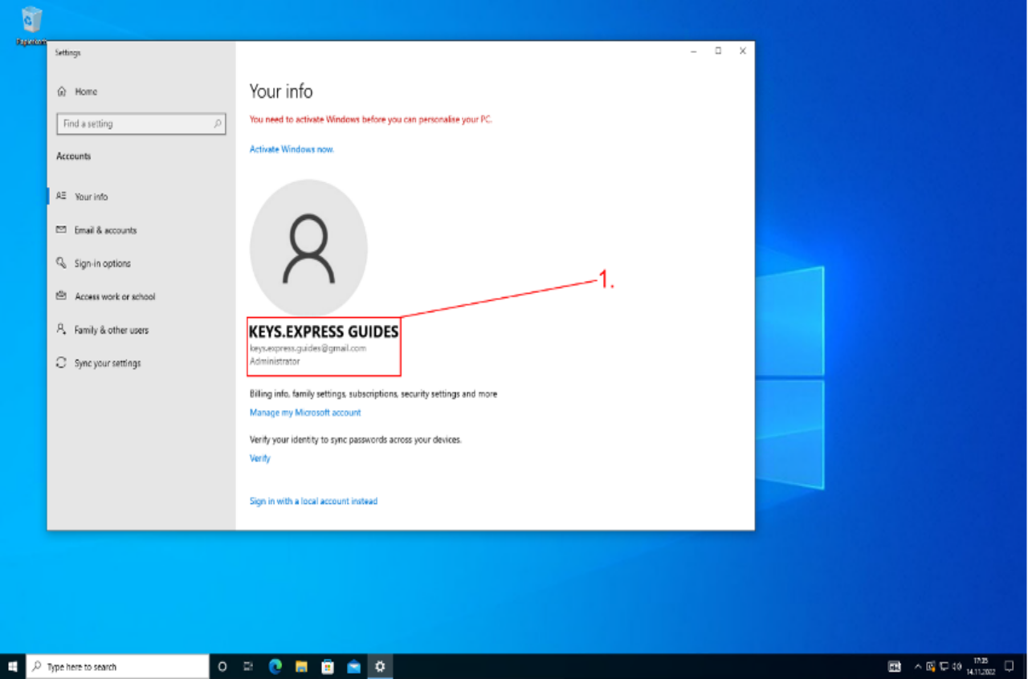Image resolution: width=1028 pixels, height=679 pixels.
Task: Click Activate Windows now link
Action: [292, 150]
